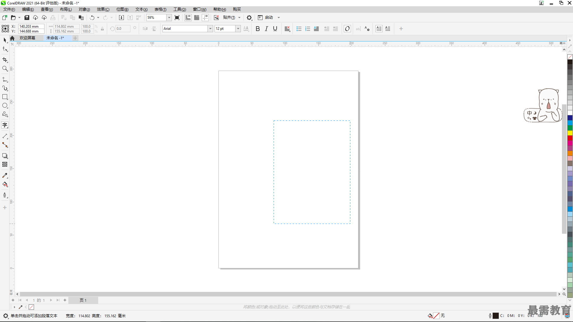Viewport: 573px width, 322px height.
Task: Open the 编辑(E) menu
Action: (x=28, y=9)
